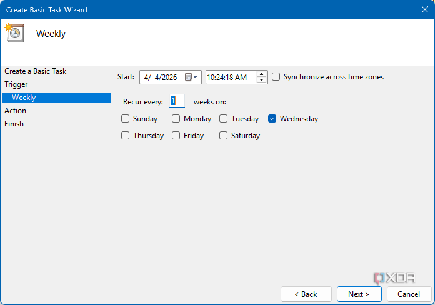This screenshot has width=435, height=305.
Task: Check the Monday checkbox
Action: tap(176, 119)
